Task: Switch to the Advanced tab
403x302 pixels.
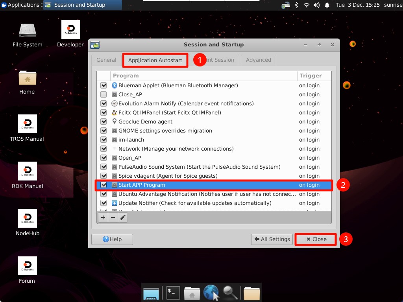Action: 258,60
